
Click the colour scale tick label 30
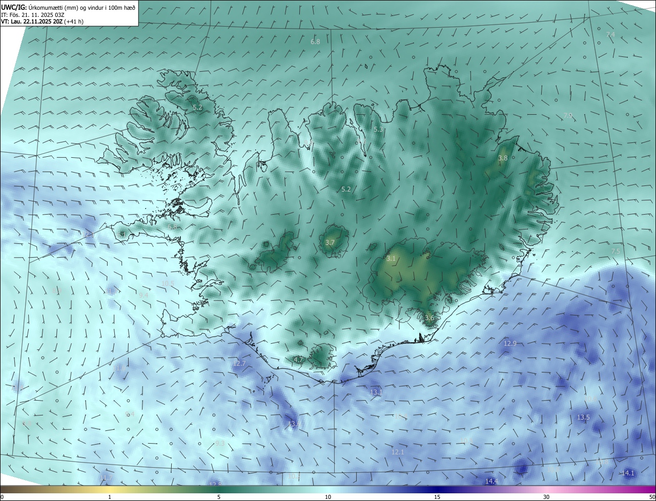pos(546,497)
